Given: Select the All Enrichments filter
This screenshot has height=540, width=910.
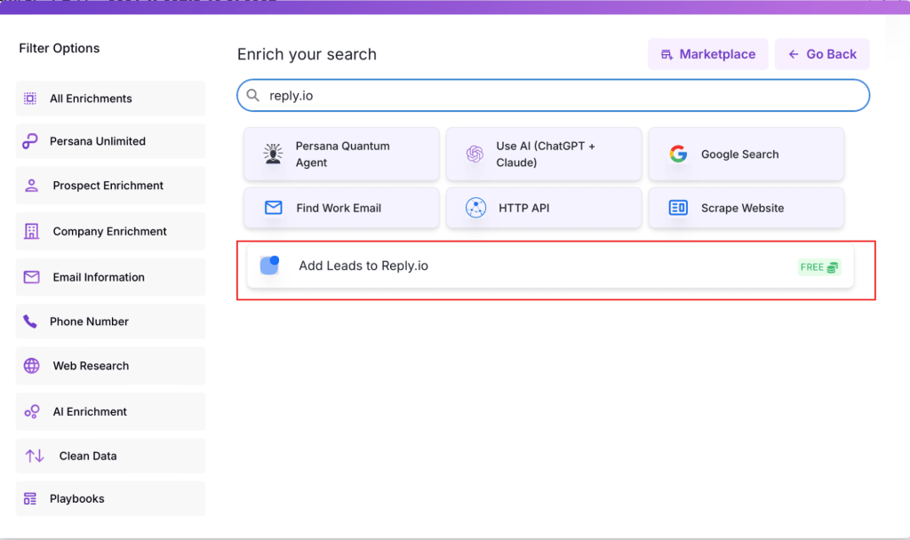Looking at the screenshot, I should point(111,98).
